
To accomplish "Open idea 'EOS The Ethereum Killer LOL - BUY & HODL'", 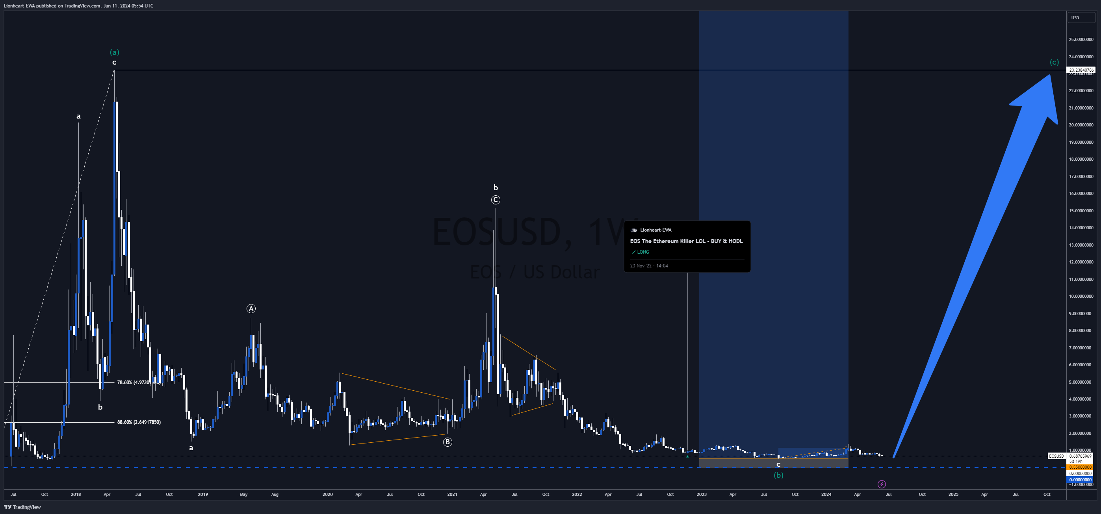I will point(686,241).
